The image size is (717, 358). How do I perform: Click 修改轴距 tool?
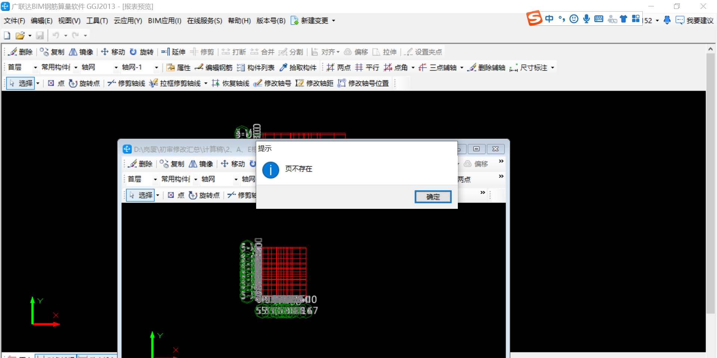314,83
